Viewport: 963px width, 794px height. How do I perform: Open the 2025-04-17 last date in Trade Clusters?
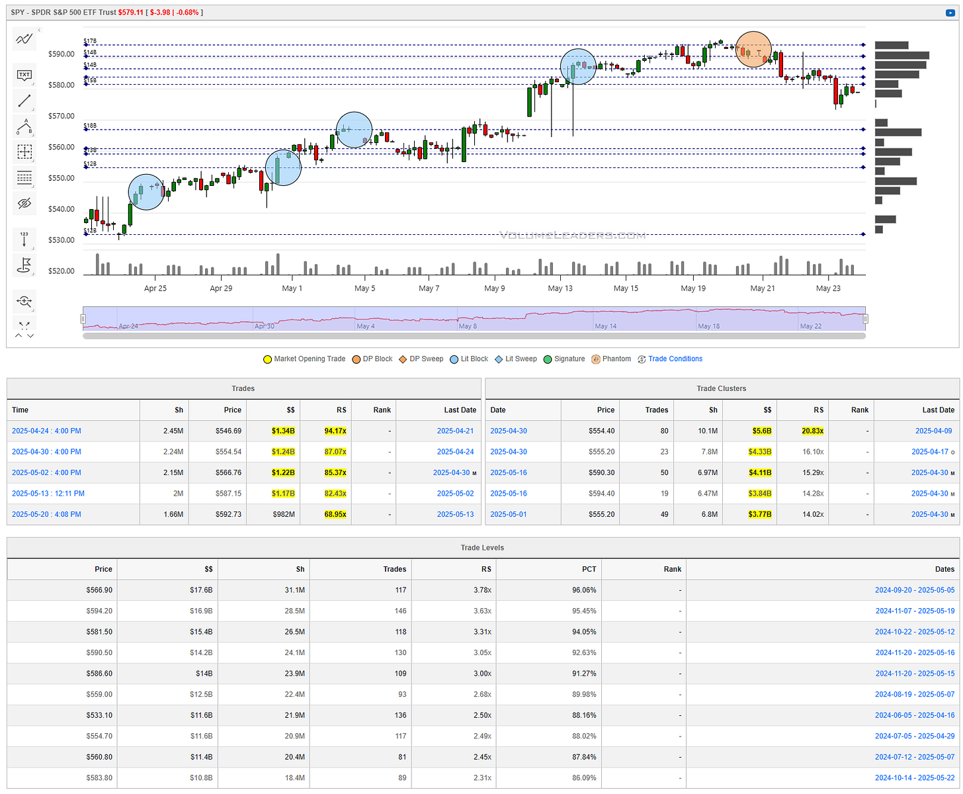tap(930, 452)
